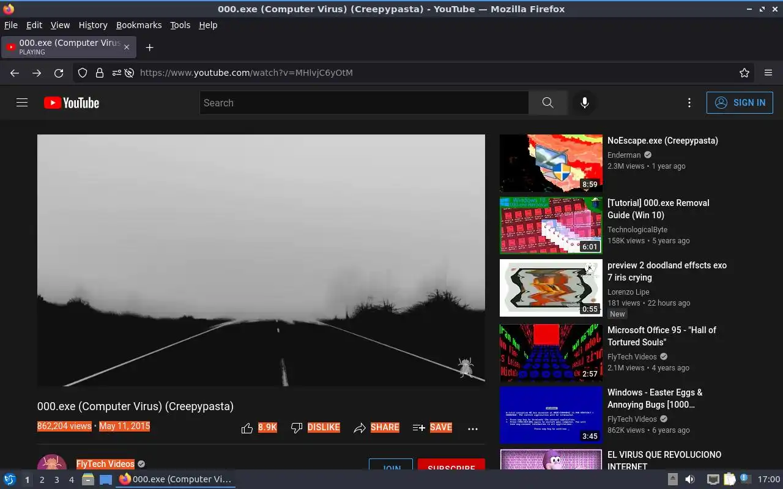783x489 pixels.
Task: Share this video
Action: click(376, 428)
